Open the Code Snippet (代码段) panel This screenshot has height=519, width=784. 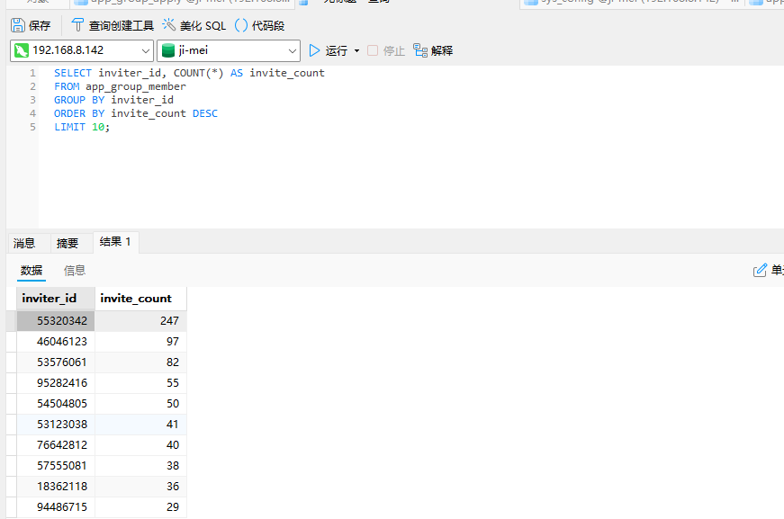(259, 25)
